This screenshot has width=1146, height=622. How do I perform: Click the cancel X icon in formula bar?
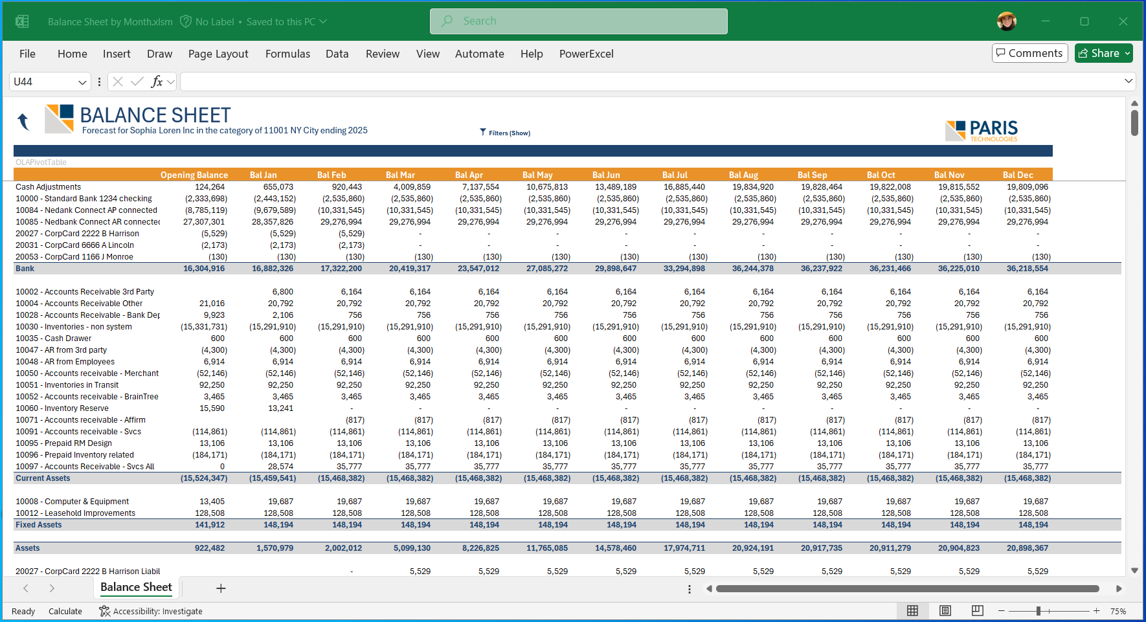118,82
